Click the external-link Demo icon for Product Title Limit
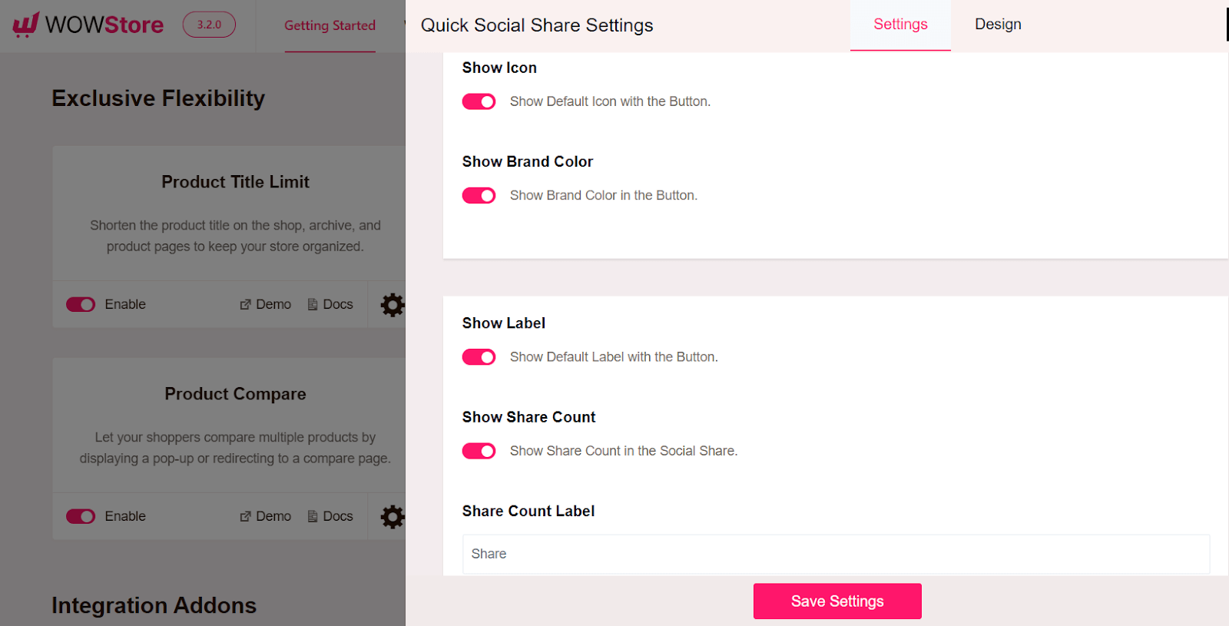 (x=246, y=304)
